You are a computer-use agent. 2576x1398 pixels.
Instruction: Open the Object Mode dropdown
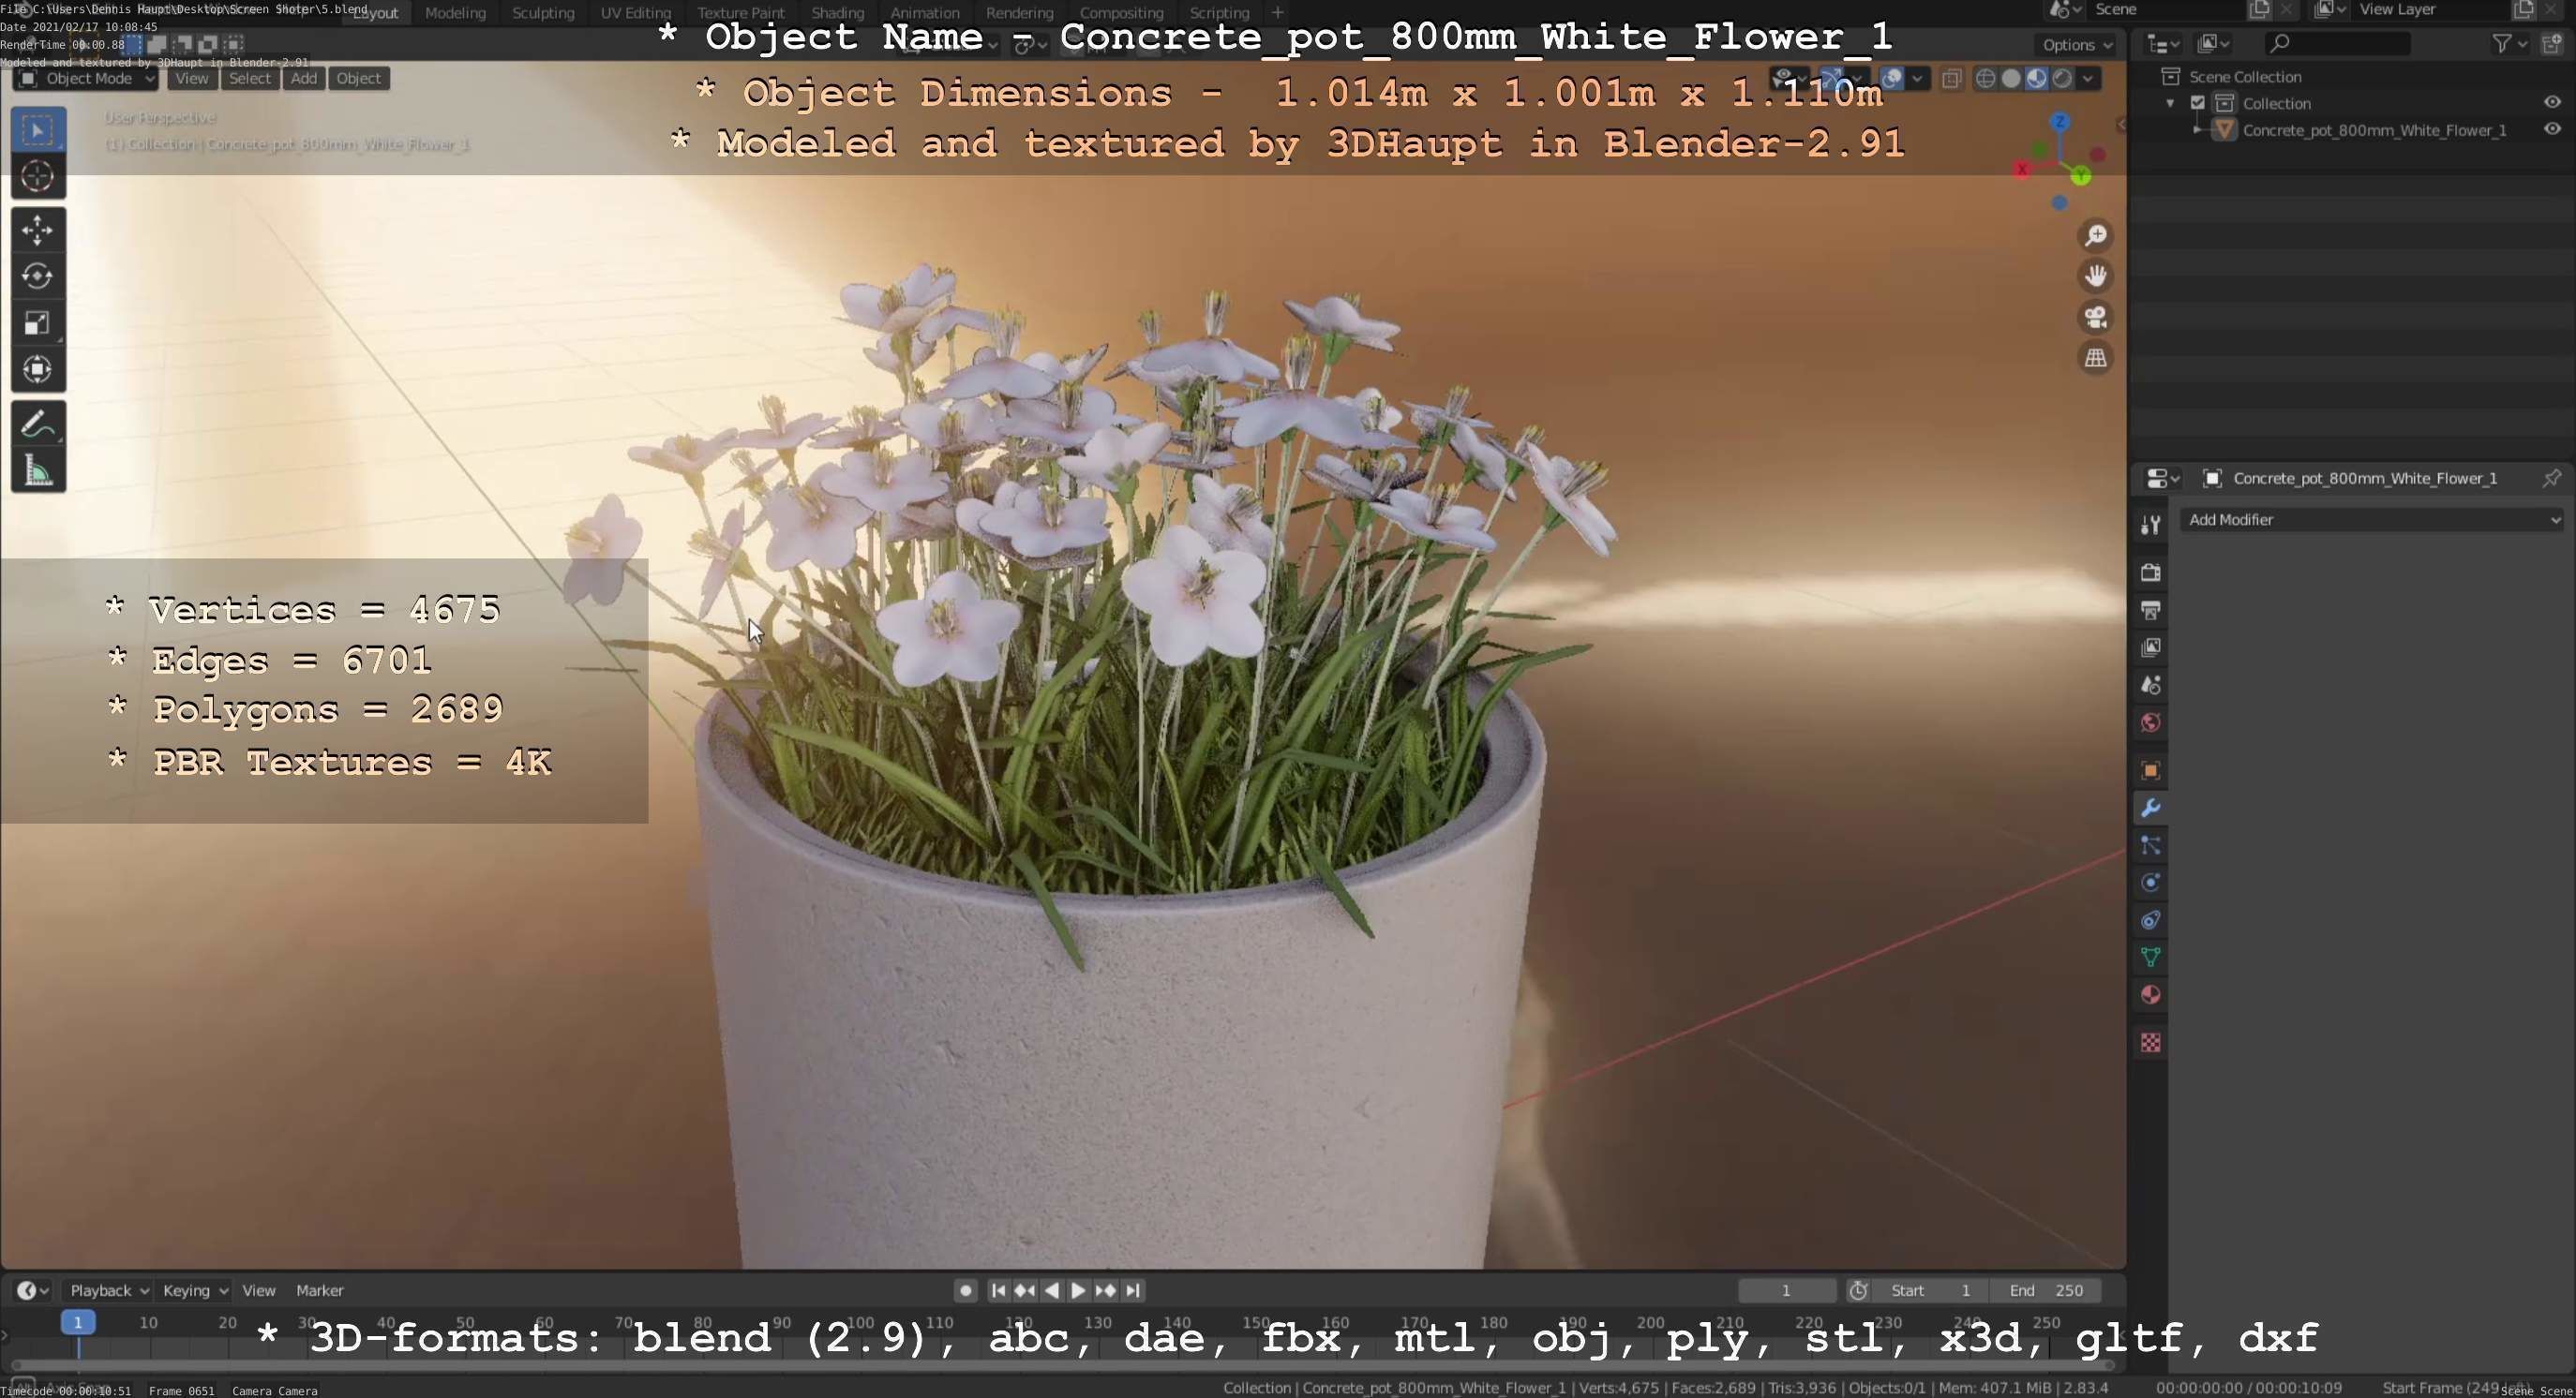click(86, 79)
